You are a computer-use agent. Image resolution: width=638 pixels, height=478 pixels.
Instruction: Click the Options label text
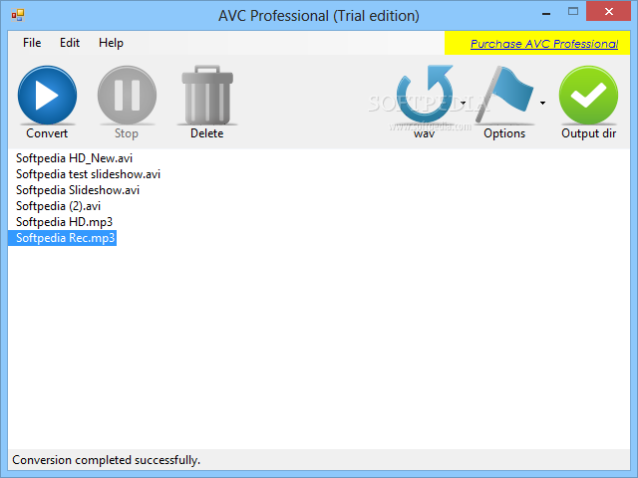504,133
